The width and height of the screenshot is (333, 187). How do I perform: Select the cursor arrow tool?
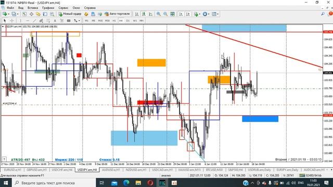click(5, 21)
